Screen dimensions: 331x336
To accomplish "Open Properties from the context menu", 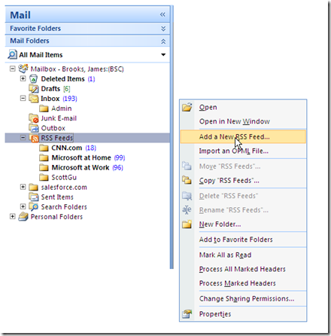I will (x=243, y=314).
